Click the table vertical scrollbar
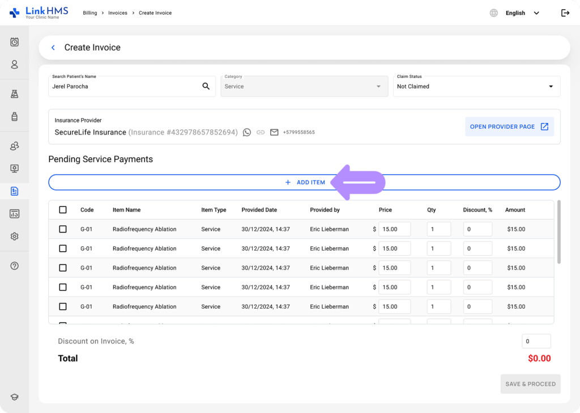580x413 pixels. pos(558,232)
